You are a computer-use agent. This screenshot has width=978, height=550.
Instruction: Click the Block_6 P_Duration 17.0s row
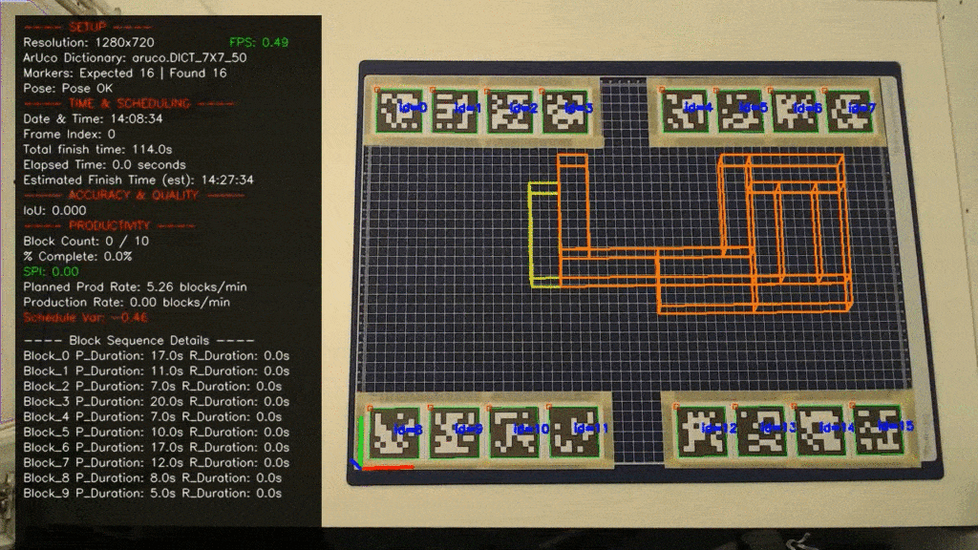pyautogui.click(x=157, y=447)
